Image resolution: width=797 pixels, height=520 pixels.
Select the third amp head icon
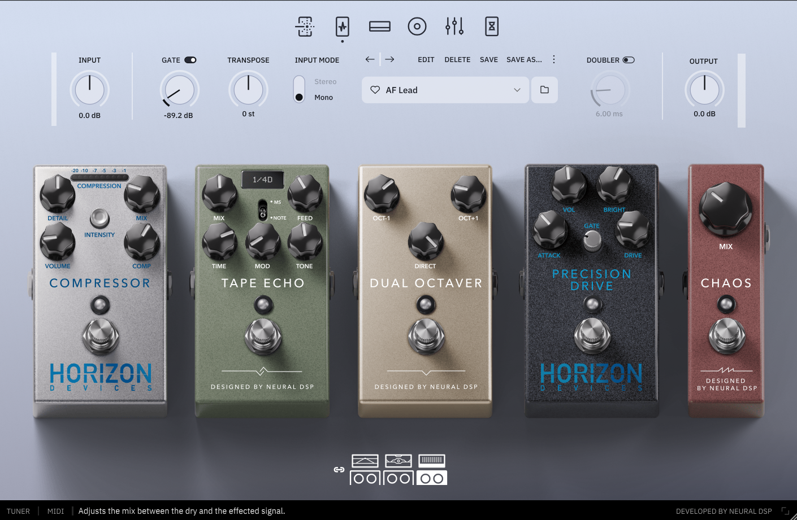(432, 461)
